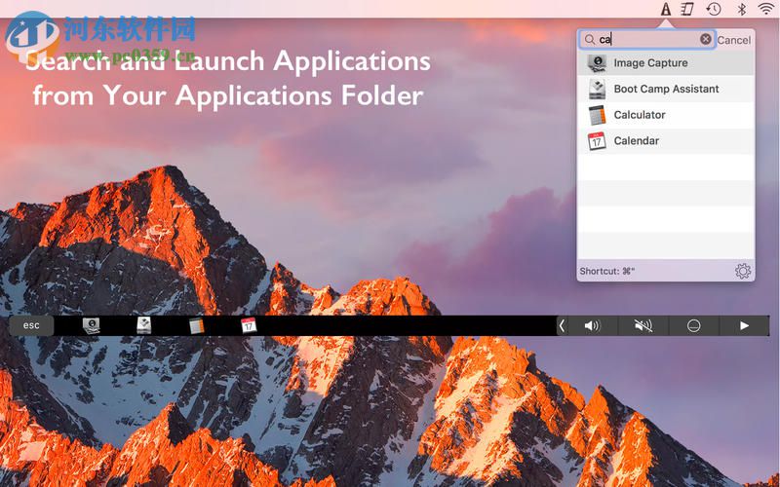
Task: Tap volume up on Touch Bar
Action: [592, 325]
